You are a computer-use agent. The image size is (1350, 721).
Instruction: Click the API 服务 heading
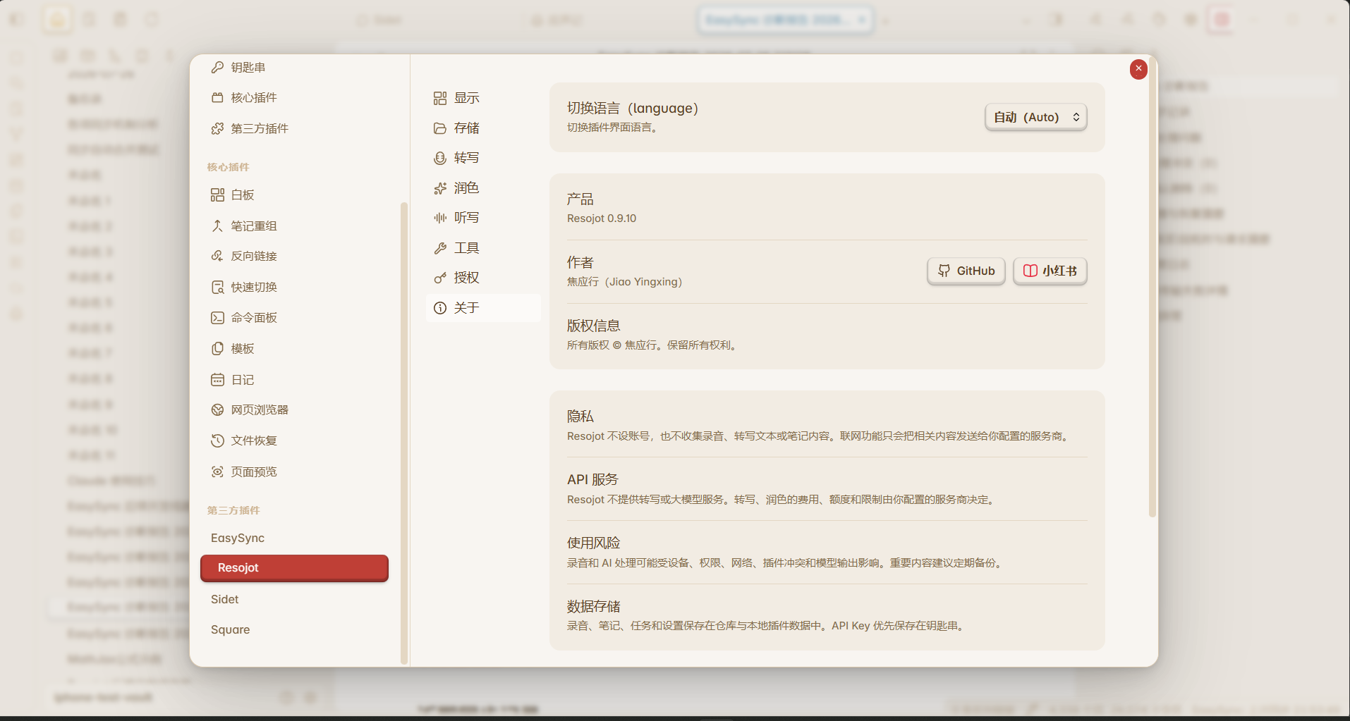coord(592,480)
